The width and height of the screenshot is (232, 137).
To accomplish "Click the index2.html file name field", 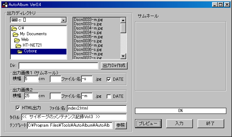I will coord(97,109).
